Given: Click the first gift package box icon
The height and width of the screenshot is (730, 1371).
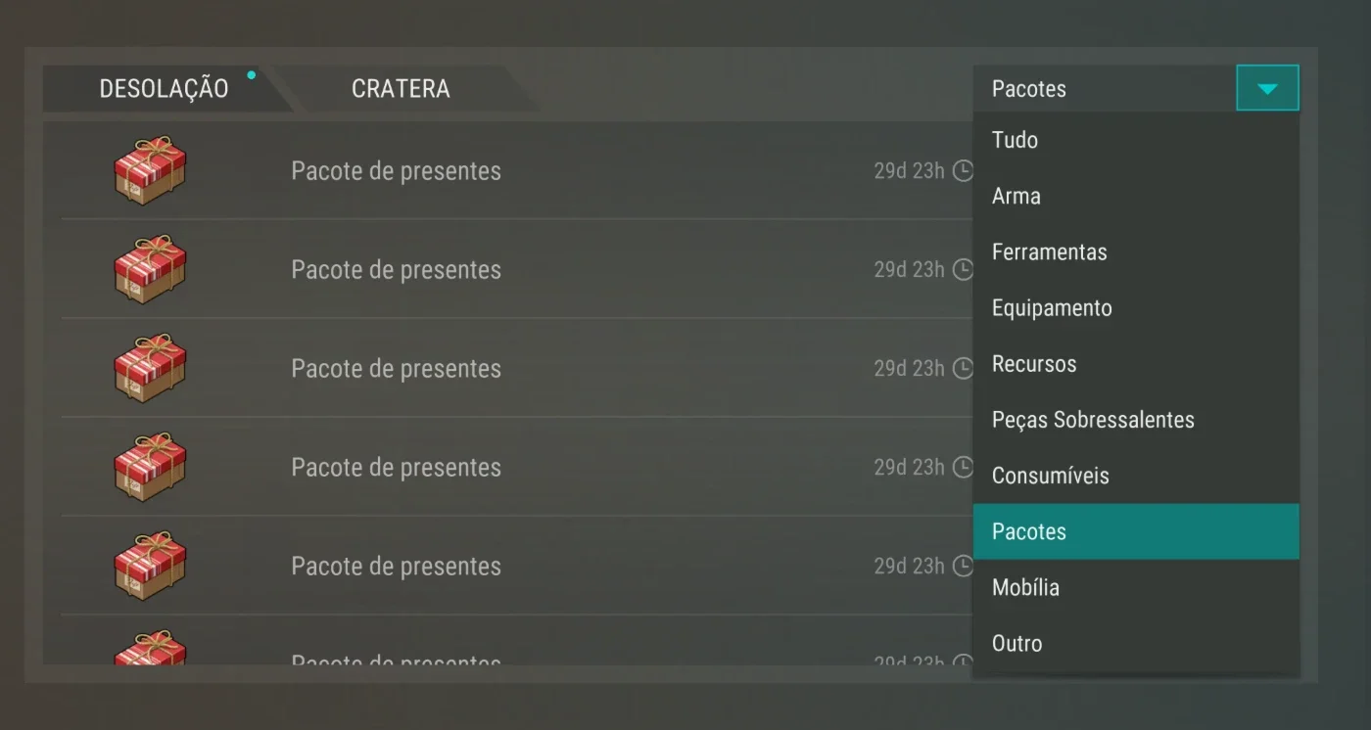Looking at the screenshot, I should (149, 170).
